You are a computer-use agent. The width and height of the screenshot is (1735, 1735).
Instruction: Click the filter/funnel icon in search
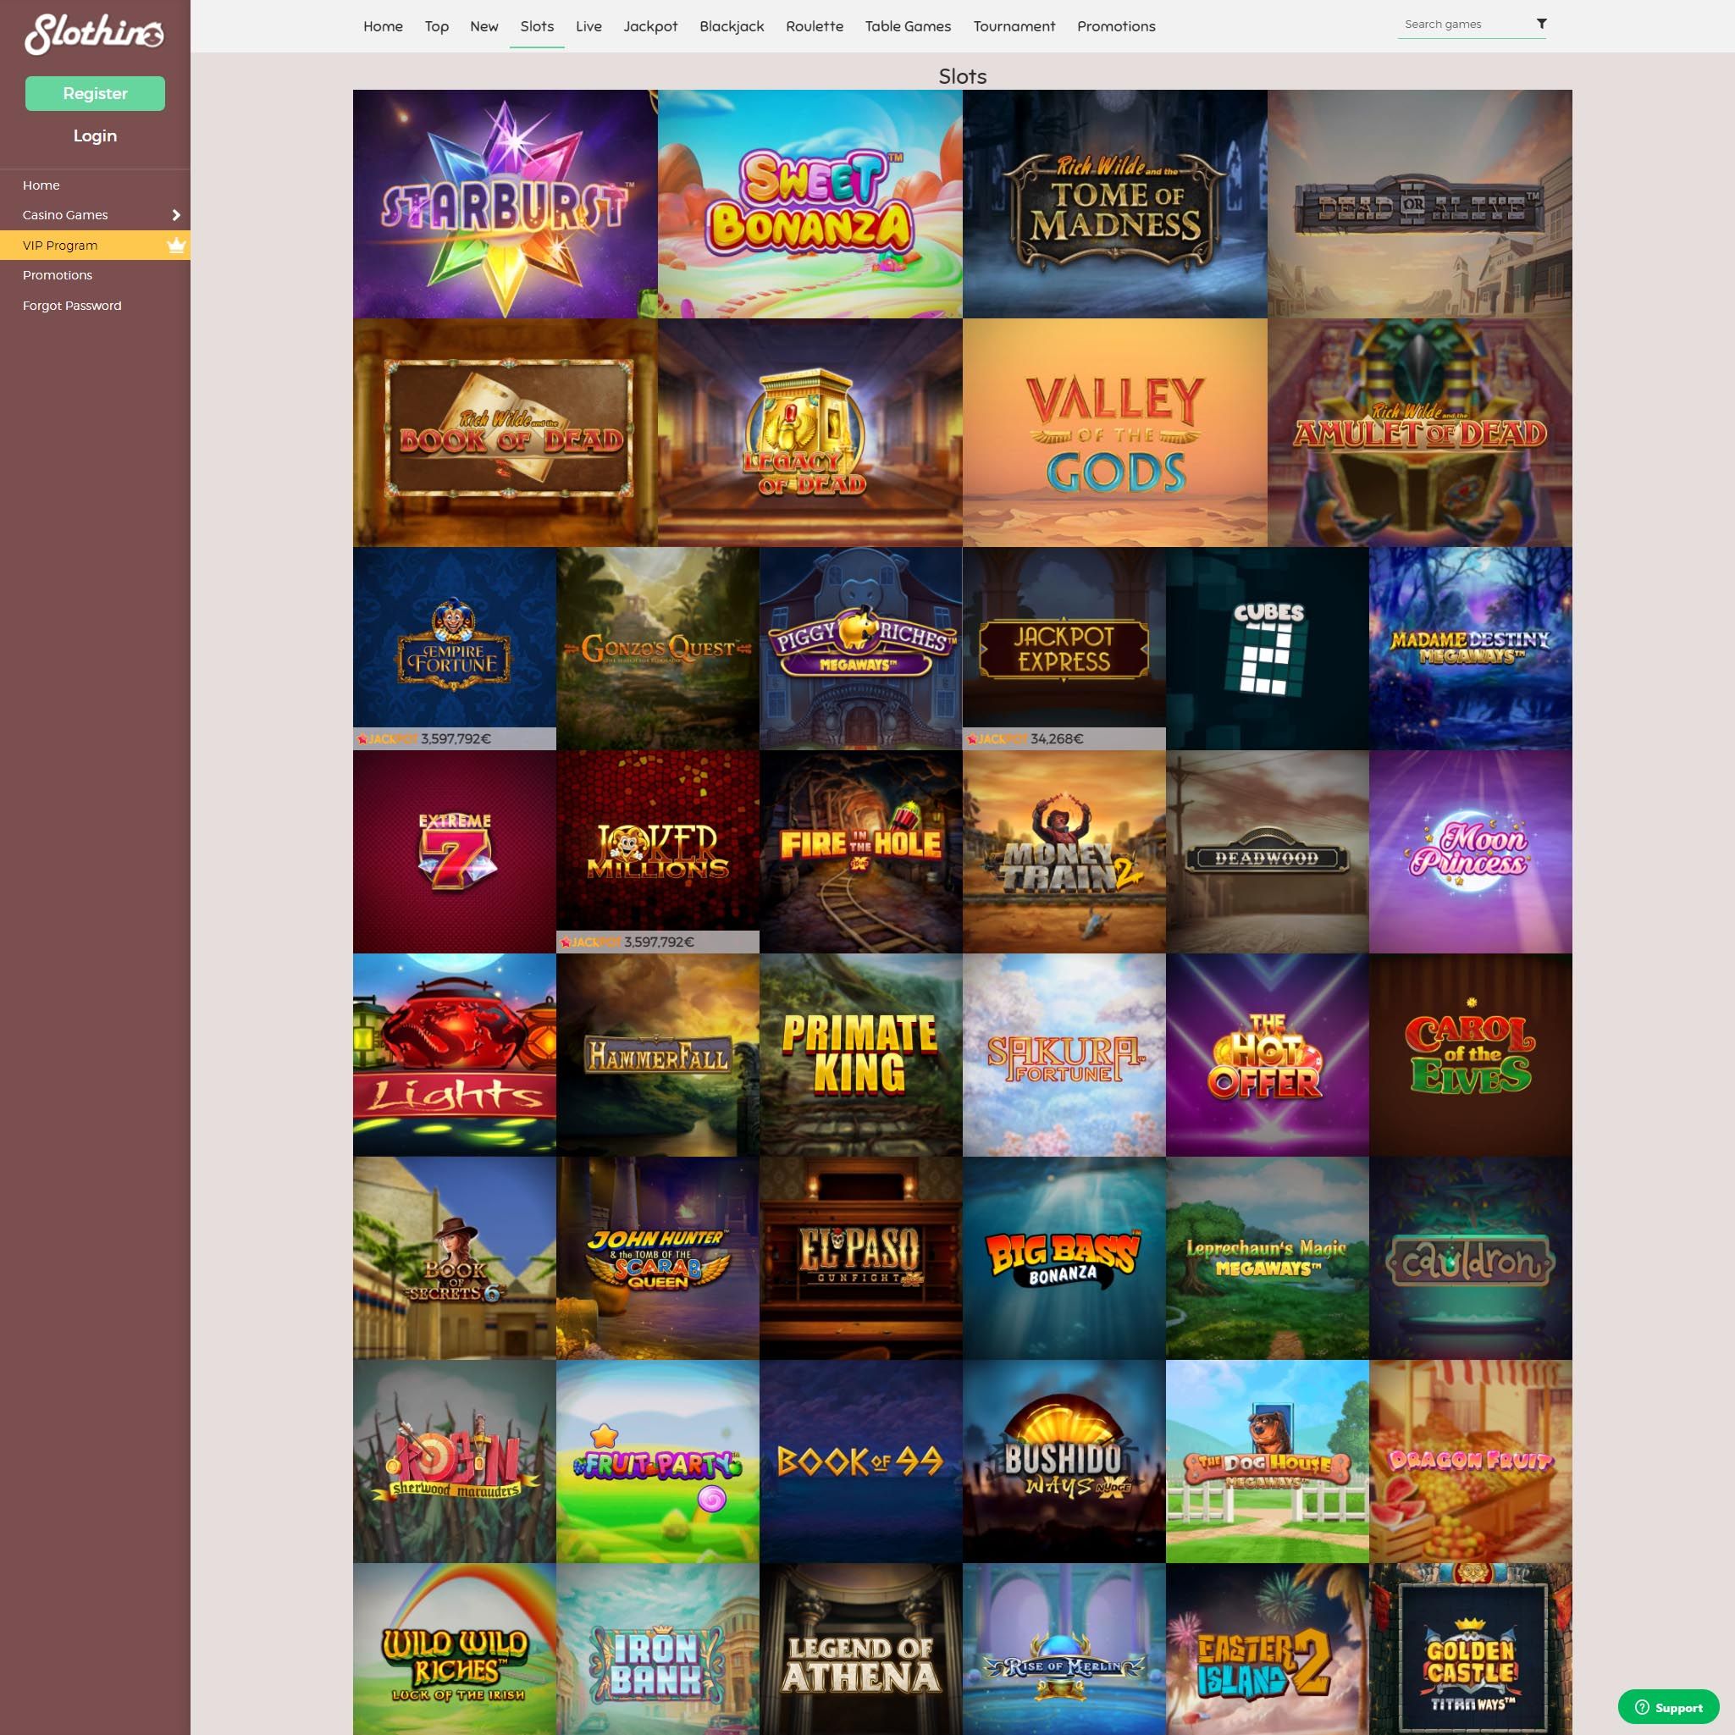pos(1541,24)
